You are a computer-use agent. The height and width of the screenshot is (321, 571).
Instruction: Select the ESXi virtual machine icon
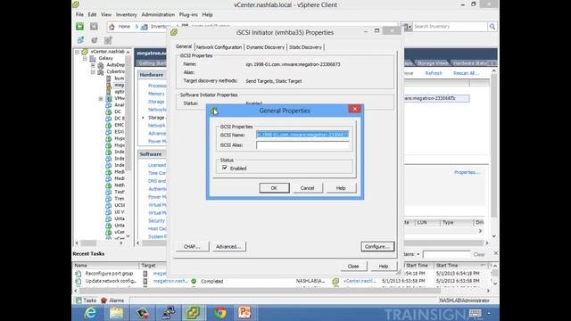[x=109, y=132]
